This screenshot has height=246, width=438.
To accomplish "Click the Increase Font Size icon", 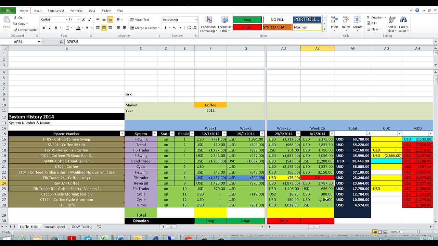I will [x=83, y=19].
